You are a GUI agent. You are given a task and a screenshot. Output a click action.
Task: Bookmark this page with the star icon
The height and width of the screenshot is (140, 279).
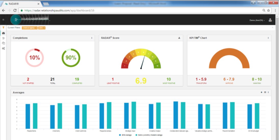point(269,10)
